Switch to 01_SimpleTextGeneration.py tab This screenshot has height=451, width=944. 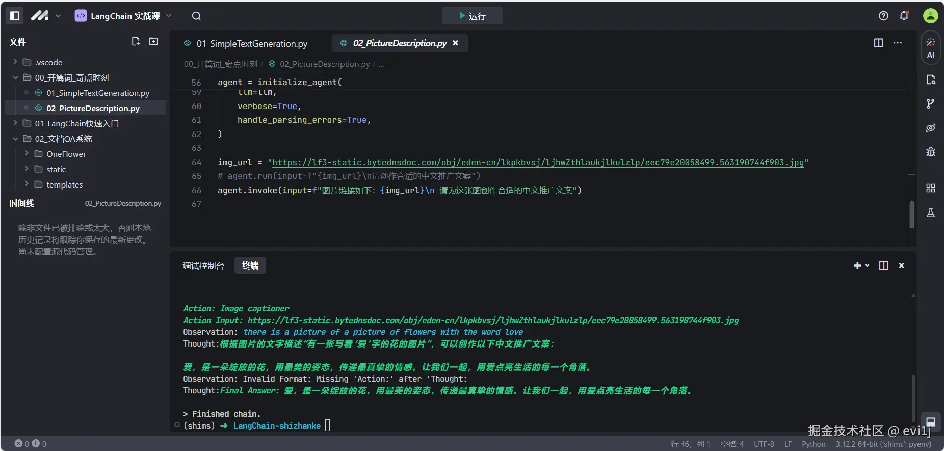coord(251,44)
